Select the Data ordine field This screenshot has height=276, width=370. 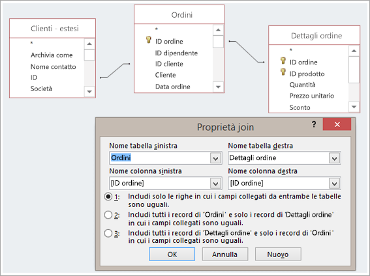[x=173, y=87]
